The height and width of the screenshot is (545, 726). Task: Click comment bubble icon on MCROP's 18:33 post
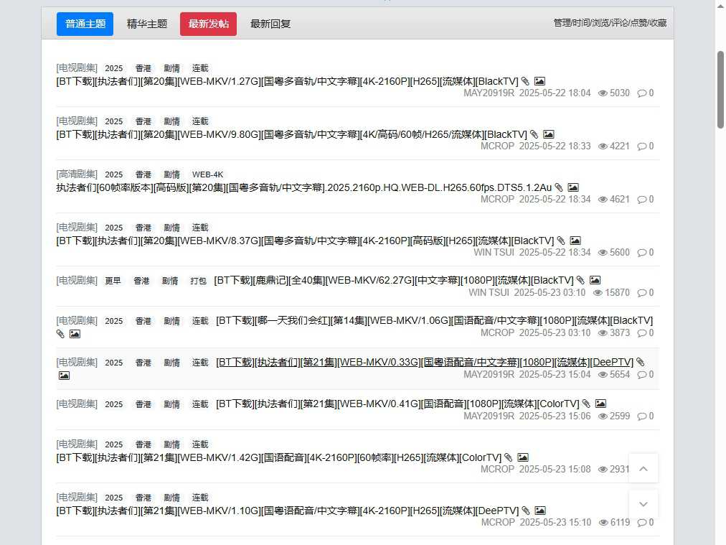click(641, 146)
